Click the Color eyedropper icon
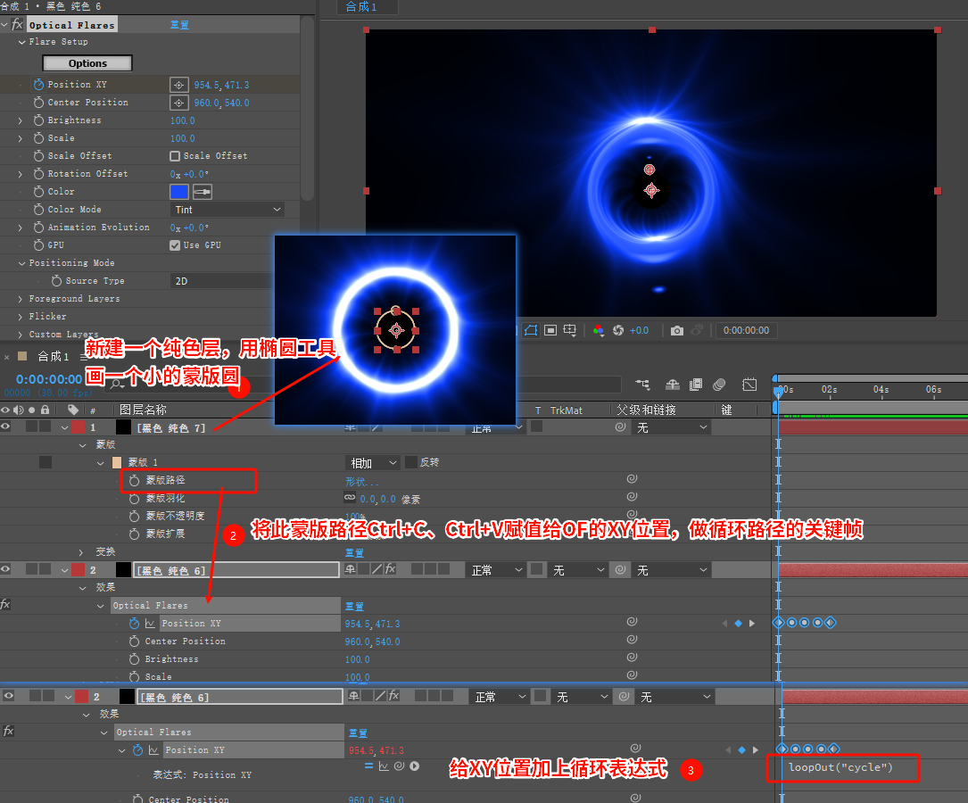The width and height of the screenshot is (968, 803). (203, 192)
